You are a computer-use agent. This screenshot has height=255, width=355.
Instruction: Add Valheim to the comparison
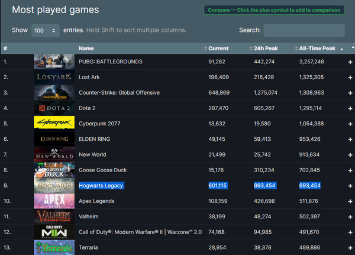point(350,217)
